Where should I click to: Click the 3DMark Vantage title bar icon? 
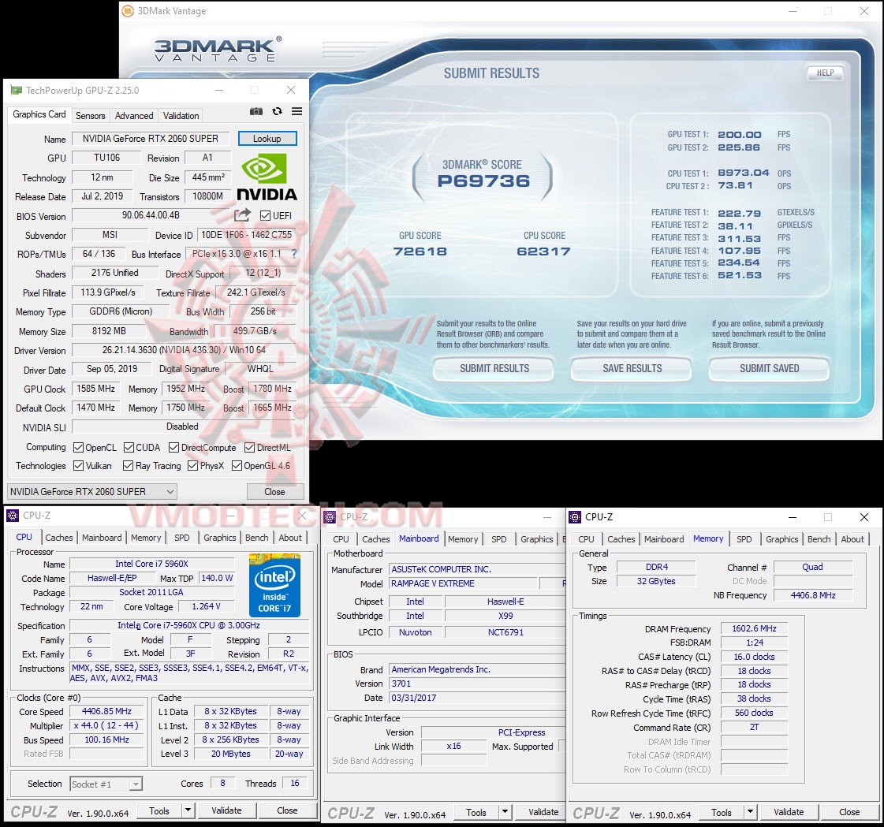pyautogui.click(x=127, y=11)
